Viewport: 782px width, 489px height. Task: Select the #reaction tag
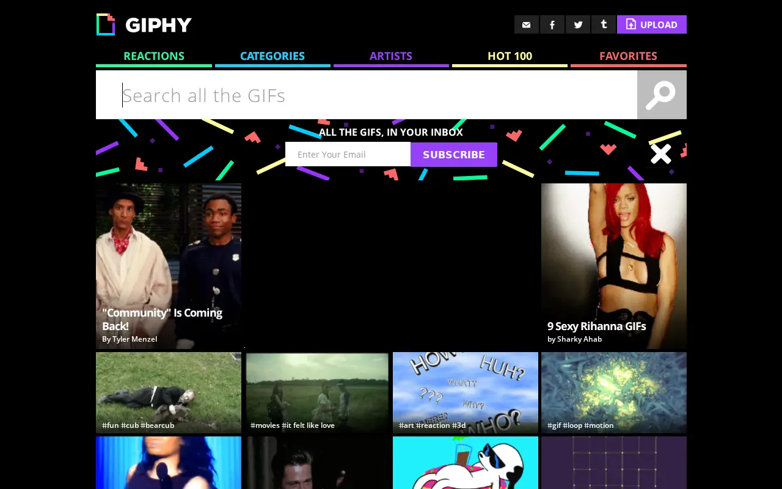click(x=433, y=425)
